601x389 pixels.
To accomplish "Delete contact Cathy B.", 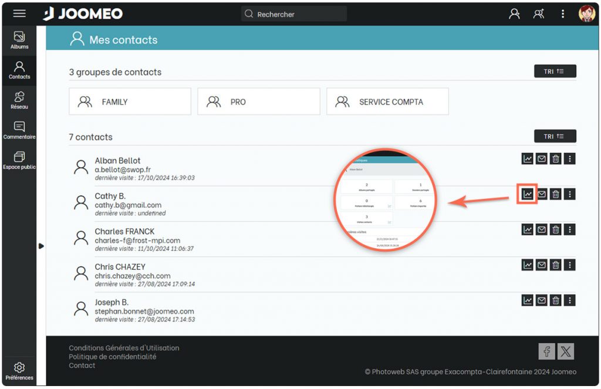I will coord(556,194).
